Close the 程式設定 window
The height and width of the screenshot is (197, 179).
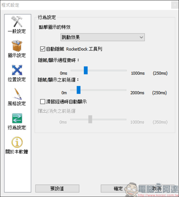pyautogui.click(x=175, y=5)
